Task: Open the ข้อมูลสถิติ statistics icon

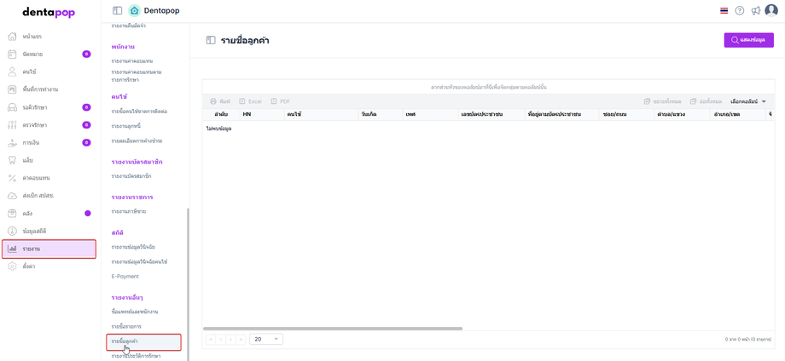Action: point(13,232)
